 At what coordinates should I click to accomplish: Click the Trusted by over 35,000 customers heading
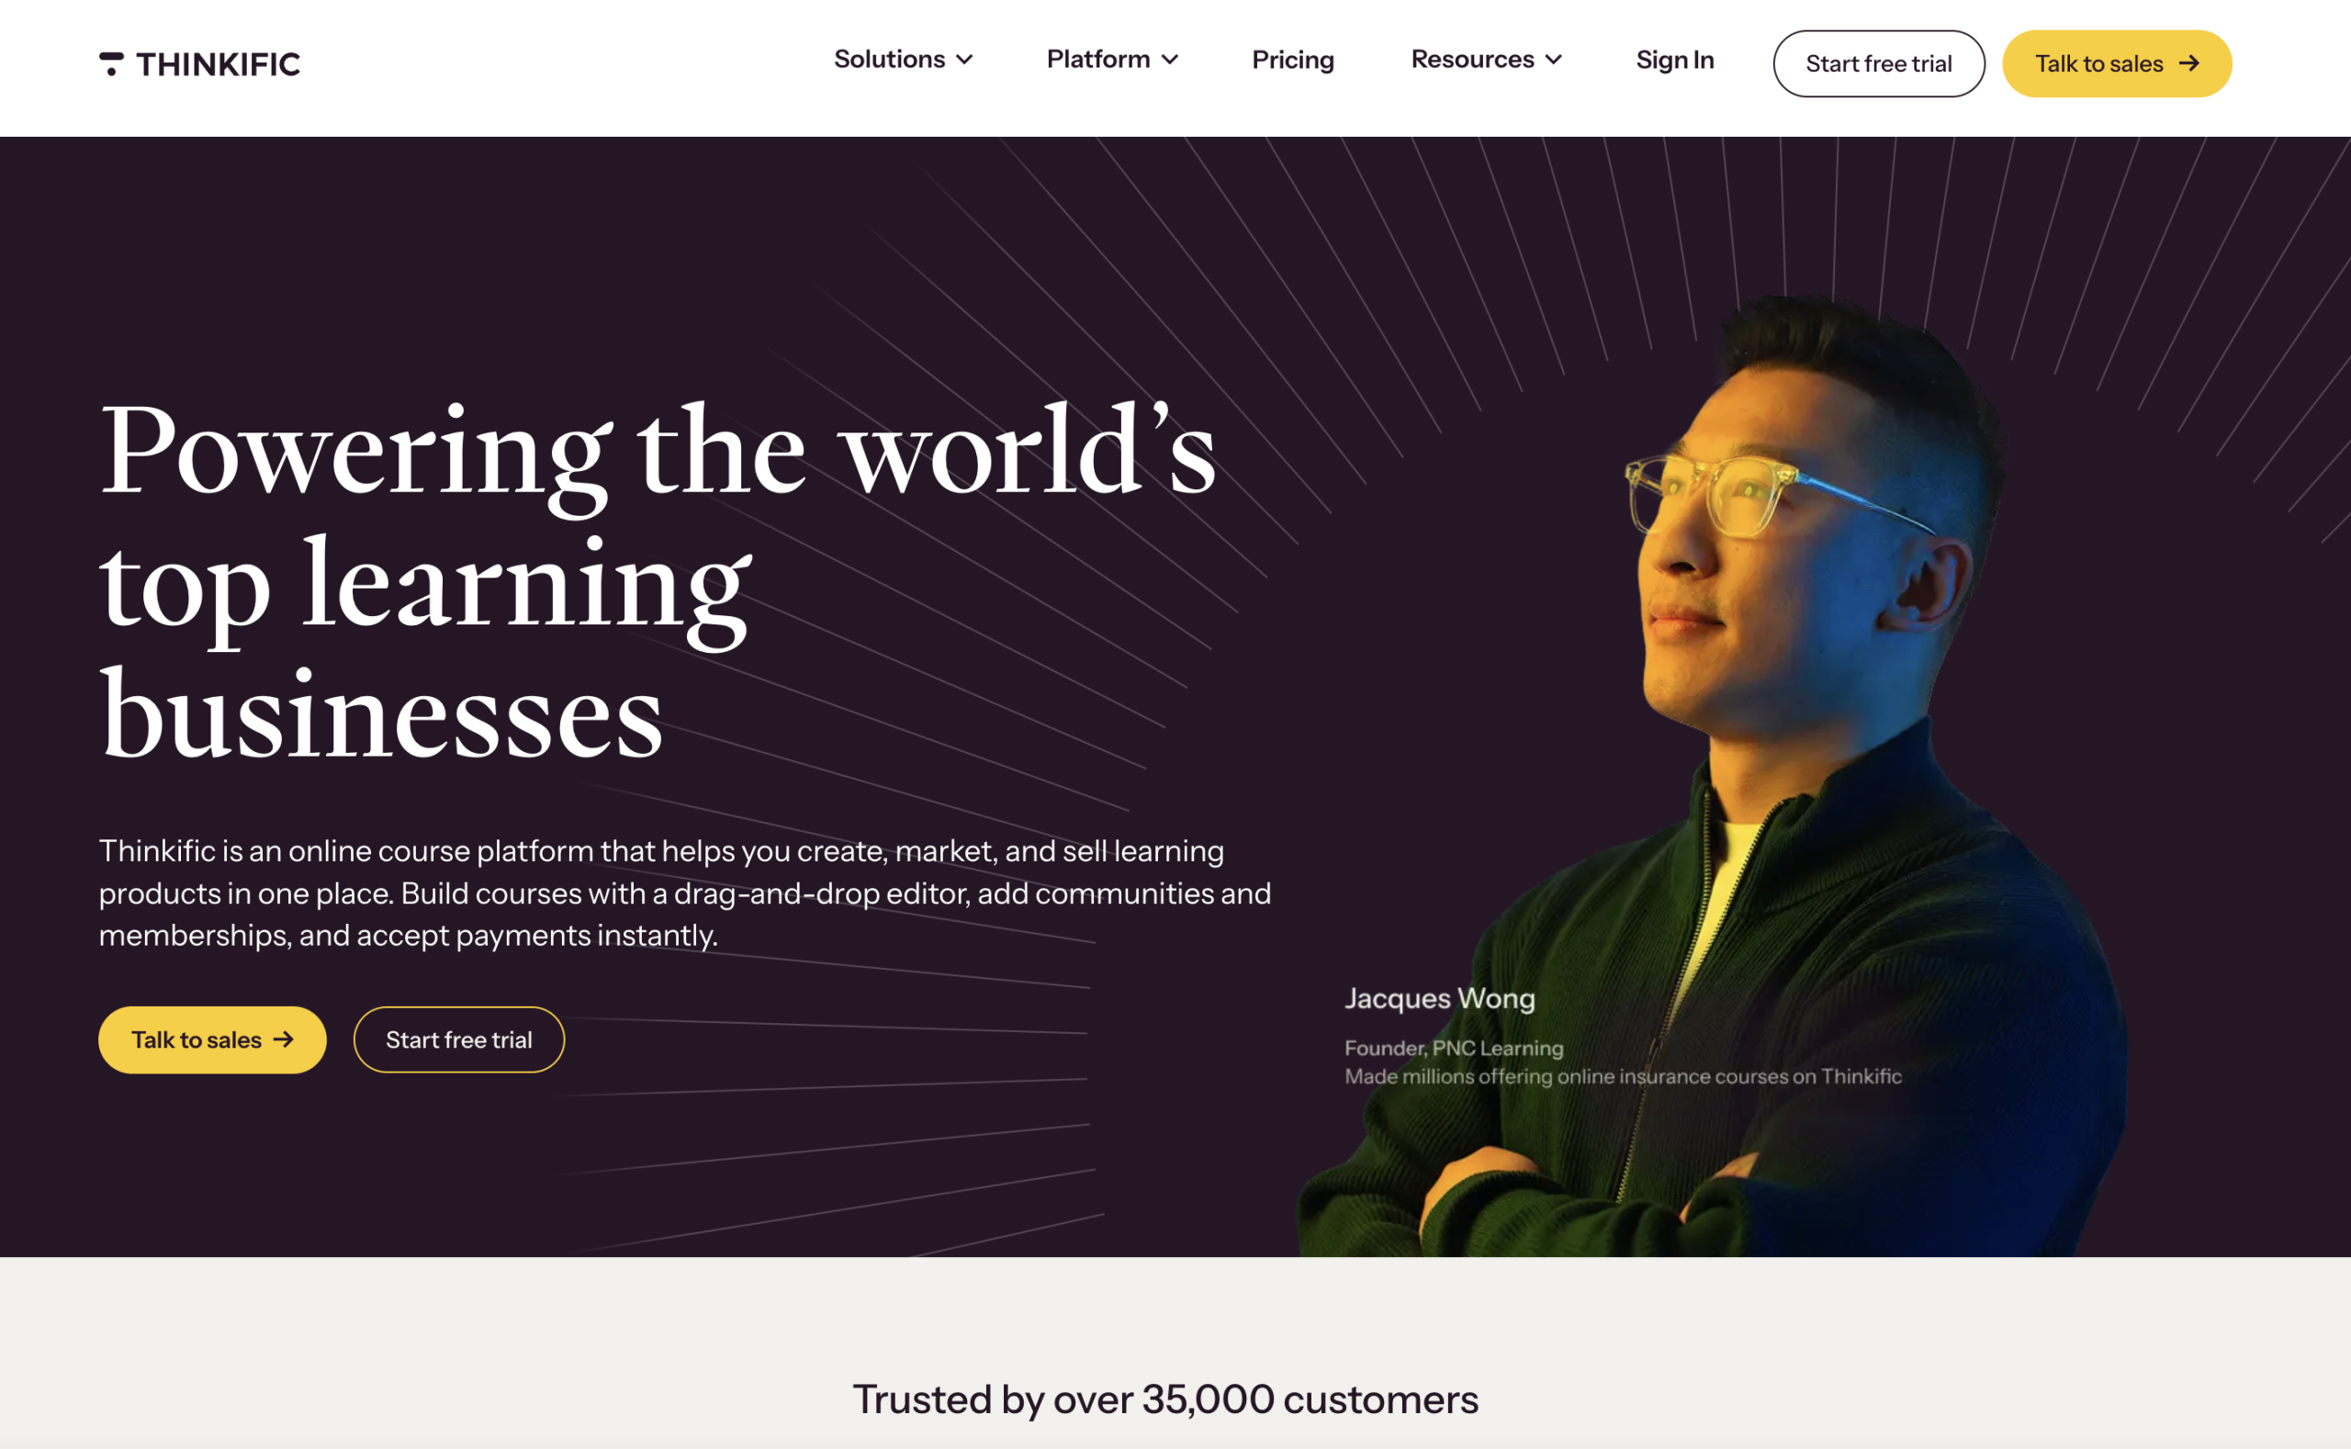1165,1399
